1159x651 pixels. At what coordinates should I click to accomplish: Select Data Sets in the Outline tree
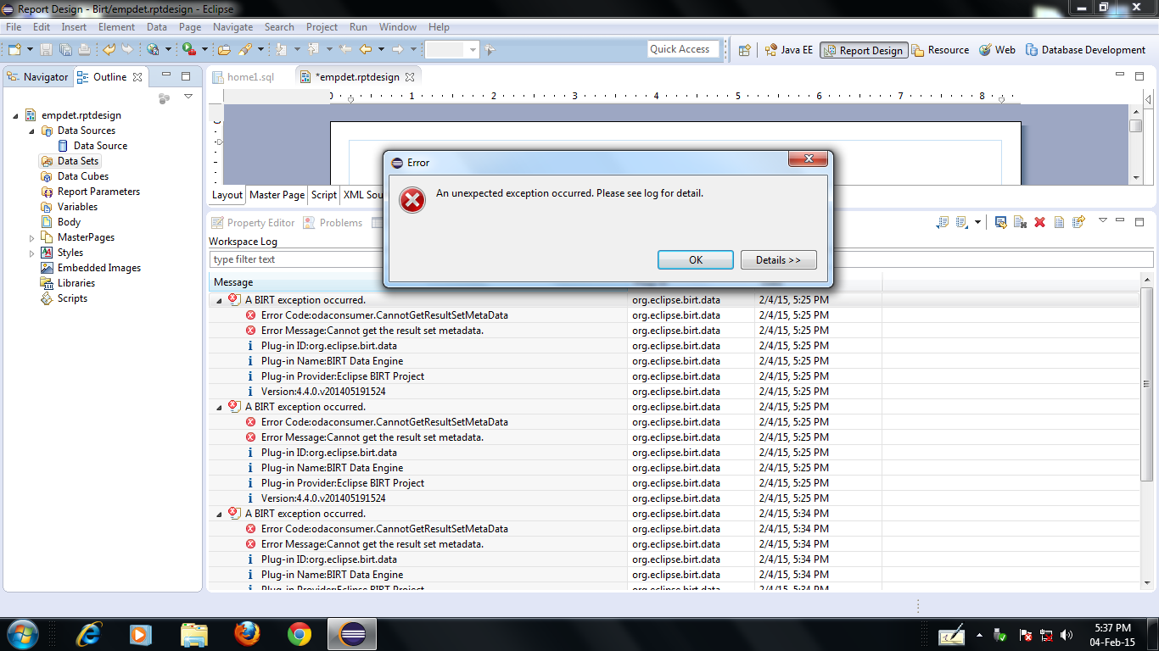pos(77,161)
